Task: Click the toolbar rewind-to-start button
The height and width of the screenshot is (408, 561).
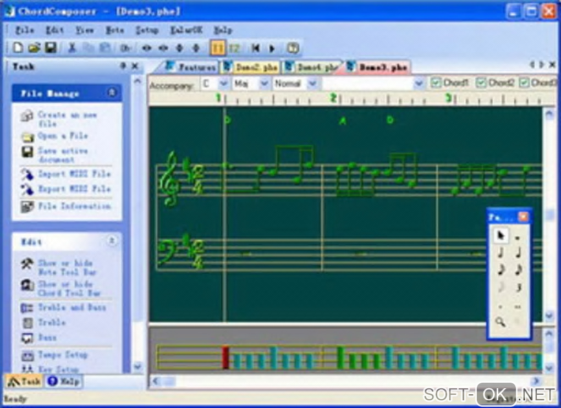Action: 255,48
